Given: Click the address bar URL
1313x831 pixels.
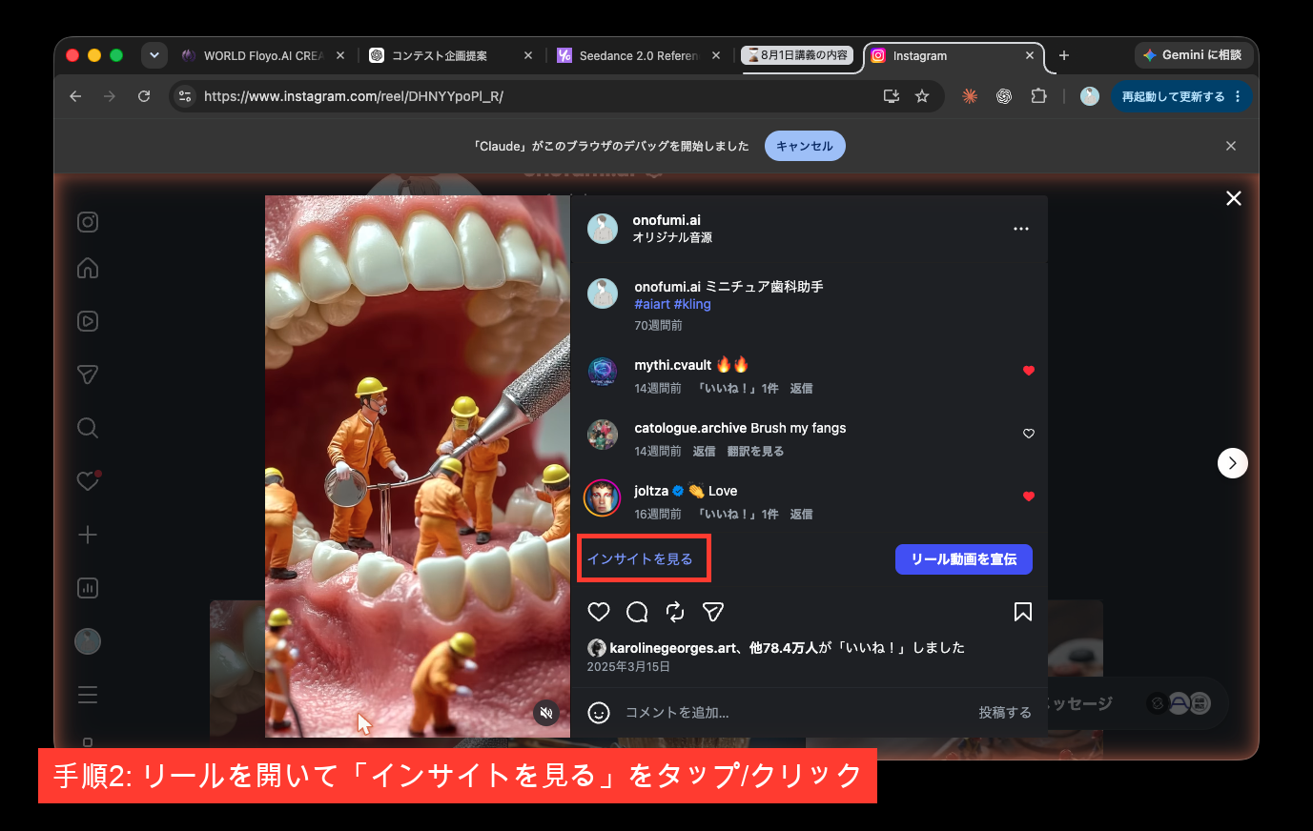Looking at the screenshot, I should pyautogui.click(x=354, y=96).
